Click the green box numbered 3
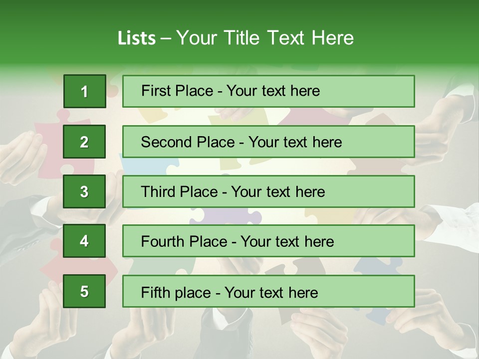The width and height of the screenshot is (479, 359). click(x=84, y=191)
